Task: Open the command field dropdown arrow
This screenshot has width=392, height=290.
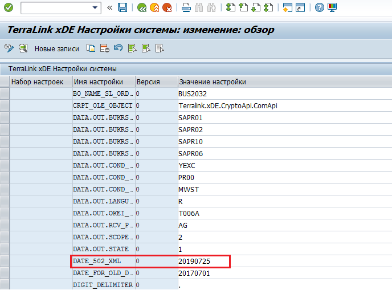Action: click(96, 7)
